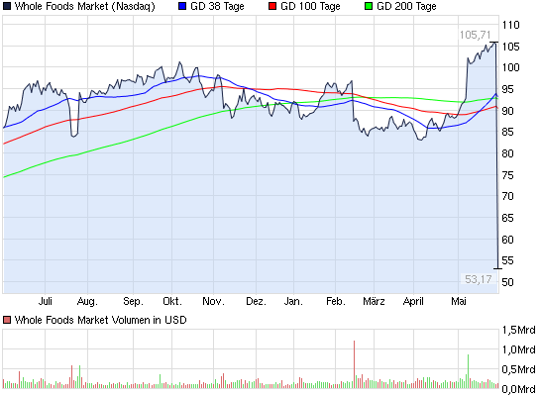Click the red volume legend swatch
The image size is (540, 397).
(7, 320)
